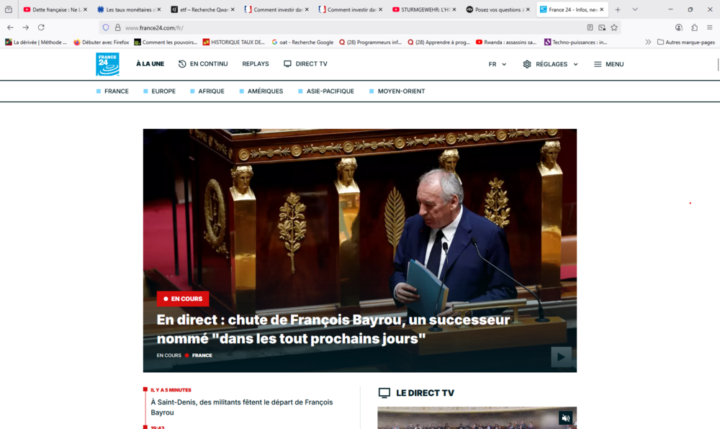Click the France 24 logo
Viewport: 720px width, 429px height.
[107, 64]
